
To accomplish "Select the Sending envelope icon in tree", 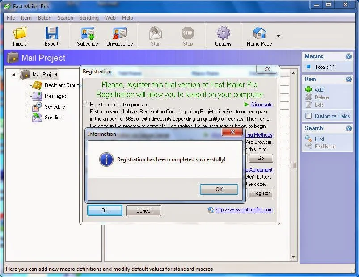I will point(37,118).
